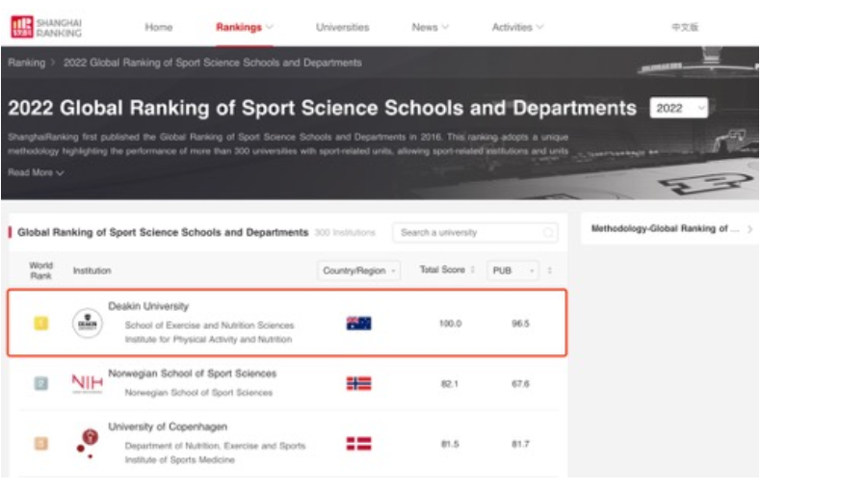Click the gold rank 1 badge

tap(40, 323)
